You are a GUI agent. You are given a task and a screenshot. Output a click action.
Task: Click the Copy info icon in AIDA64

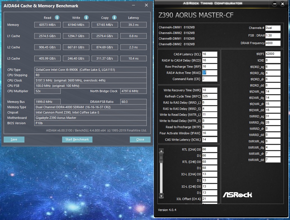(114, 17)
